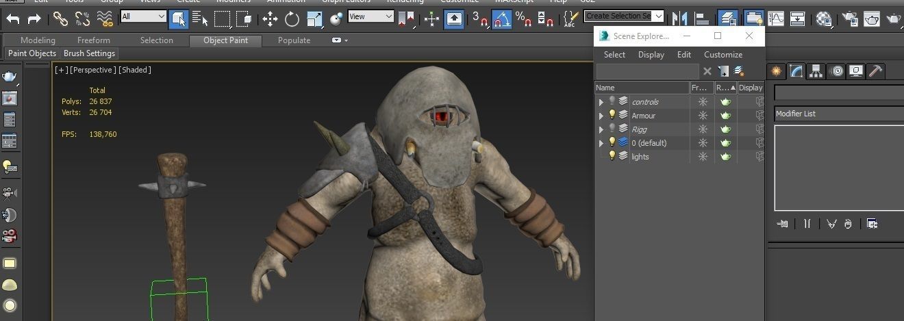Open Scene Explorer Display menu
This screenshot has height=321, width=904.
click(651, 55)
